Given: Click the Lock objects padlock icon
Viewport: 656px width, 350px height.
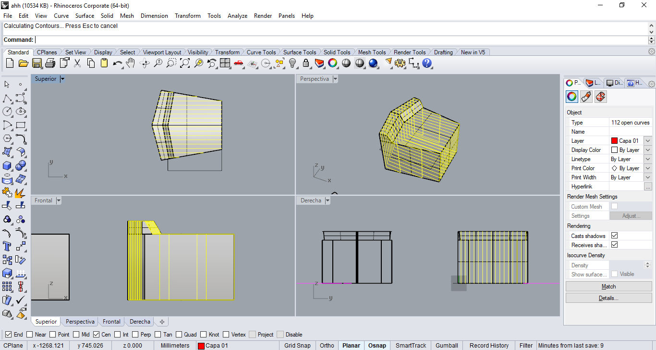Looking at the screenshot, I should click(306, 63).
